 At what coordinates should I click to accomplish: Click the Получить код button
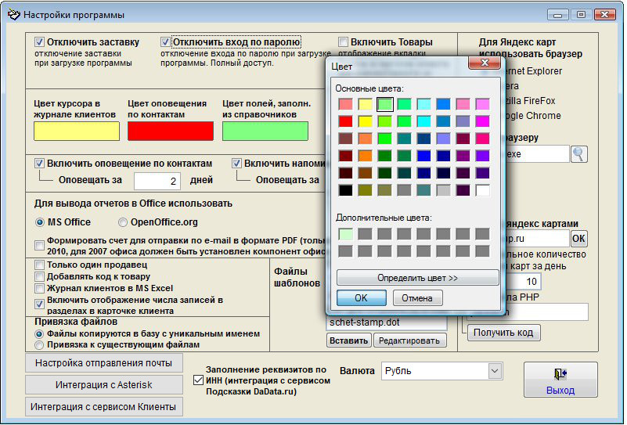coord(503,333)
